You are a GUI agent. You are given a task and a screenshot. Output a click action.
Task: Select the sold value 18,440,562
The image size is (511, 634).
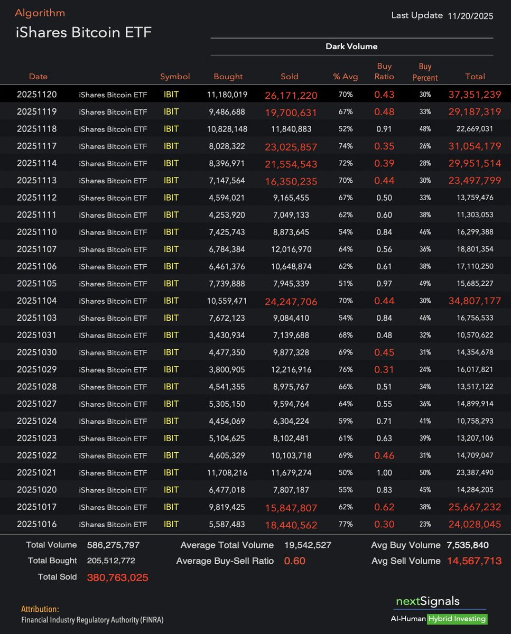pos(291,525)
